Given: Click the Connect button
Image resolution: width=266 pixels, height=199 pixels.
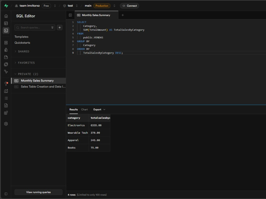Looking at the screenshot, I should click(130, 6).
